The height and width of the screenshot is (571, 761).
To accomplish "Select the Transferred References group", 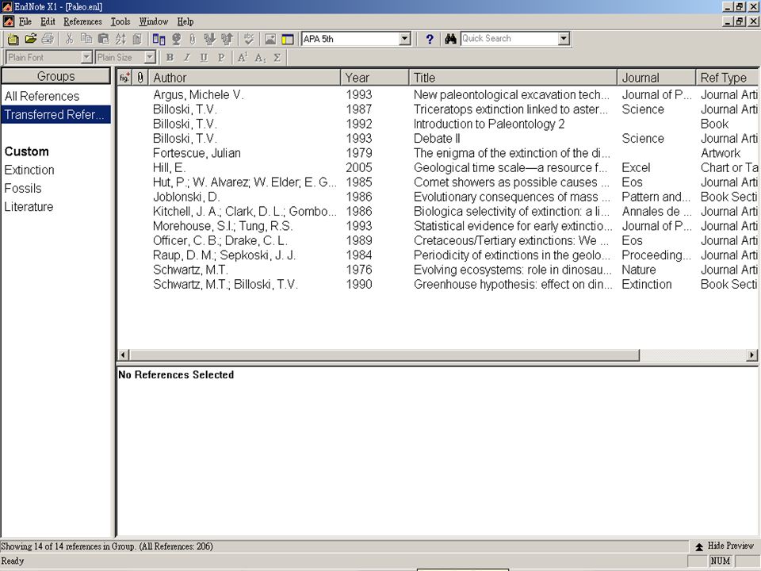I will click(x=56, y=114).
